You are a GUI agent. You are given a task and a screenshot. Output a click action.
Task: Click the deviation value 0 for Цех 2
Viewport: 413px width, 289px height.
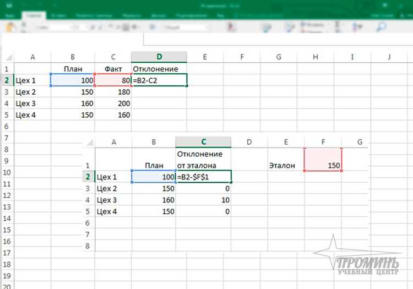point(203,188)
